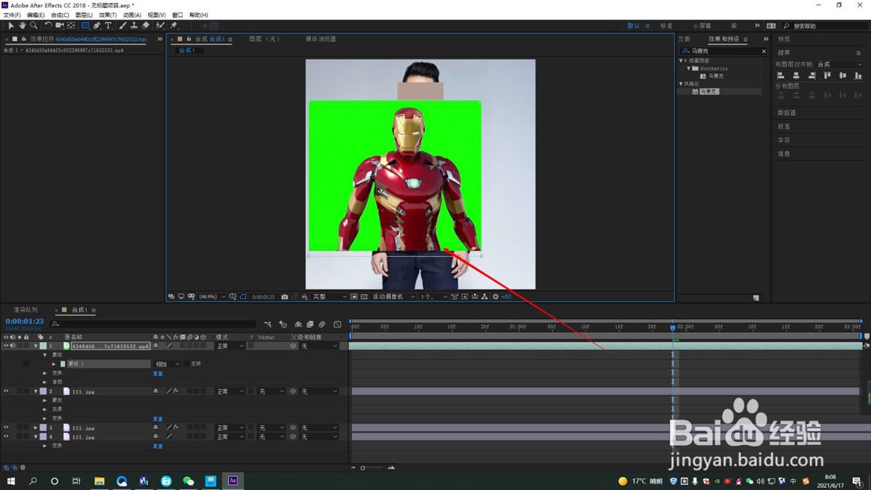
Task: Collapse layer 1 properties triangle
Action: [36, 346]
